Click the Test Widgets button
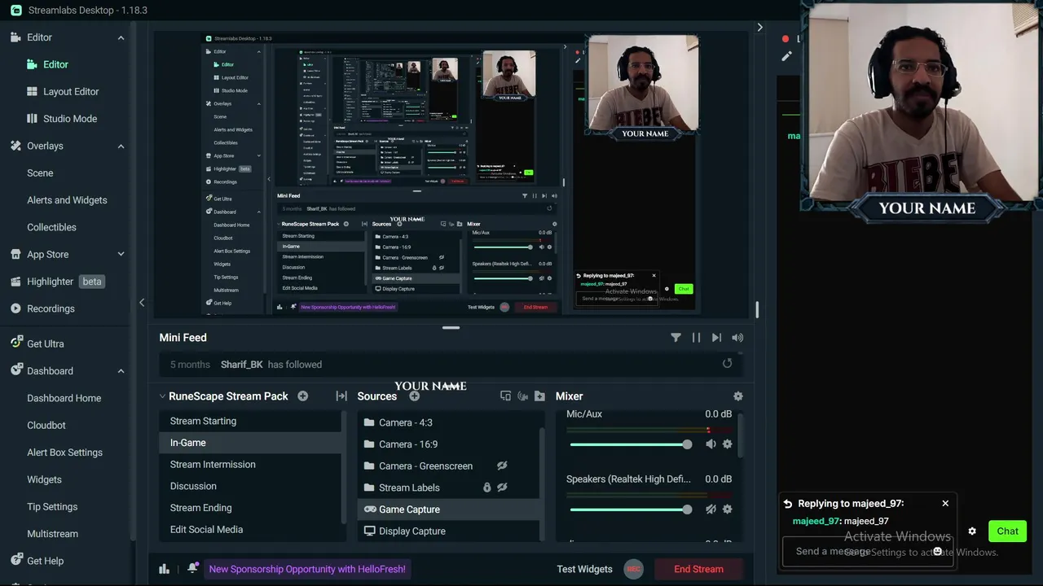The height and width of the screenshot is (586, 1043). [584, 569]
